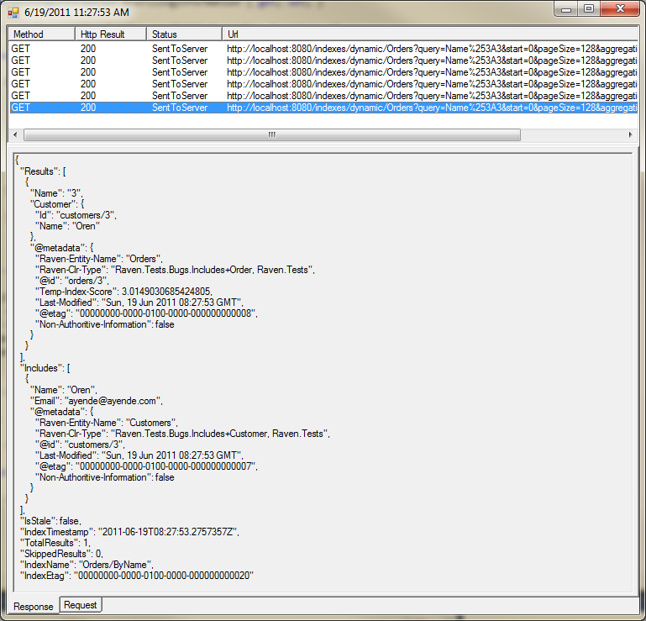Click the "Includes": [ line
The height and width of the screenshot is (621, 646).
[45, 368]
